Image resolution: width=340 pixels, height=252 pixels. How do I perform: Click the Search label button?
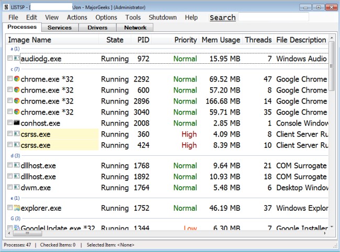[222, 18]
